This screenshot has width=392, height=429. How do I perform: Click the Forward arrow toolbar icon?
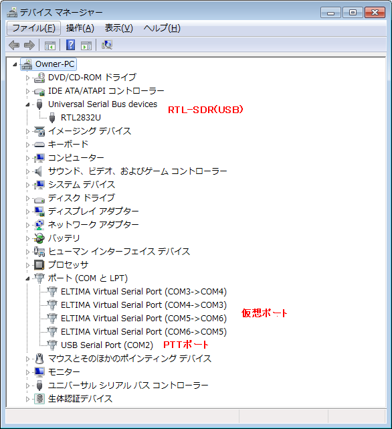pos(29,45)
